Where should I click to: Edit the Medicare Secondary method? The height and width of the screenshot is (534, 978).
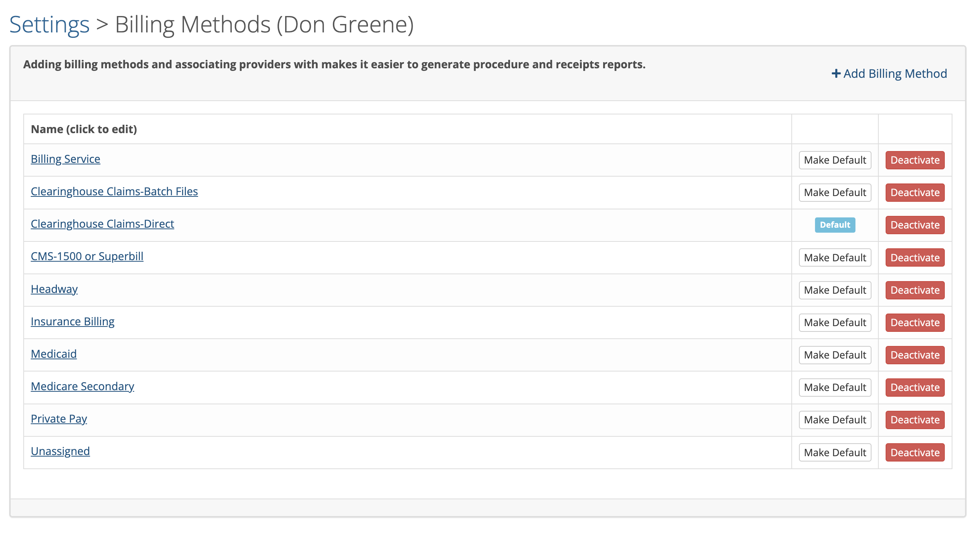point(82,386)
